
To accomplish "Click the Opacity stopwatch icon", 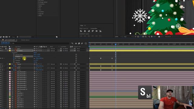I will tap(14, 62).
